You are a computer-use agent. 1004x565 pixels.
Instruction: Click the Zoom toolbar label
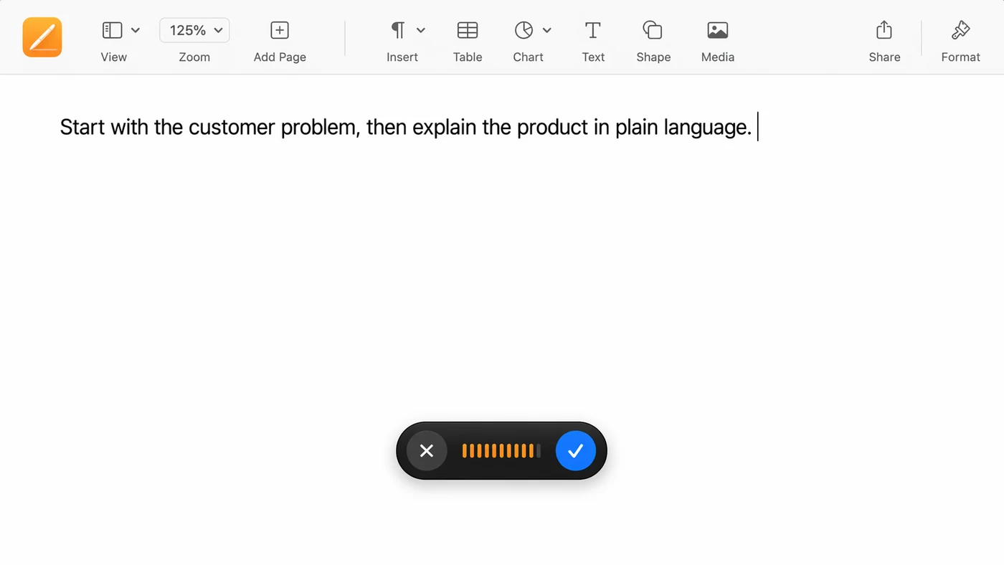(194, 57)
